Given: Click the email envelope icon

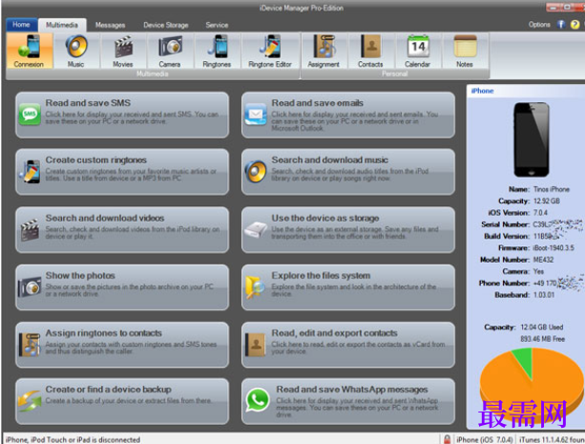Looking at the screenshot, I should pyautogui.click(x=256, y=114).
